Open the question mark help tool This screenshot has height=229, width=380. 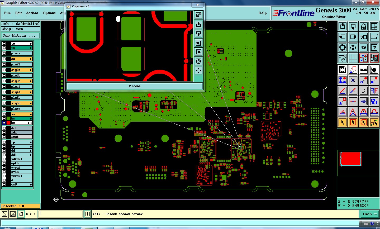(374, 48)
